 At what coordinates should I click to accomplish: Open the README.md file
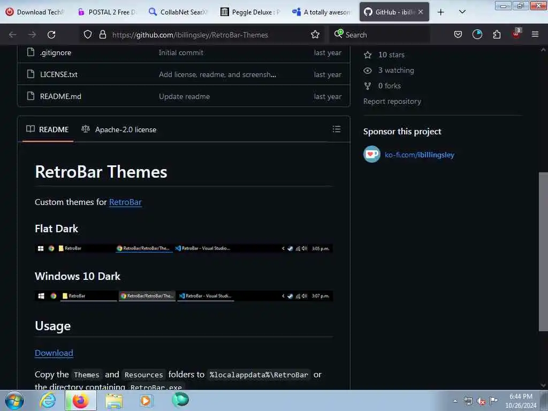60,96
